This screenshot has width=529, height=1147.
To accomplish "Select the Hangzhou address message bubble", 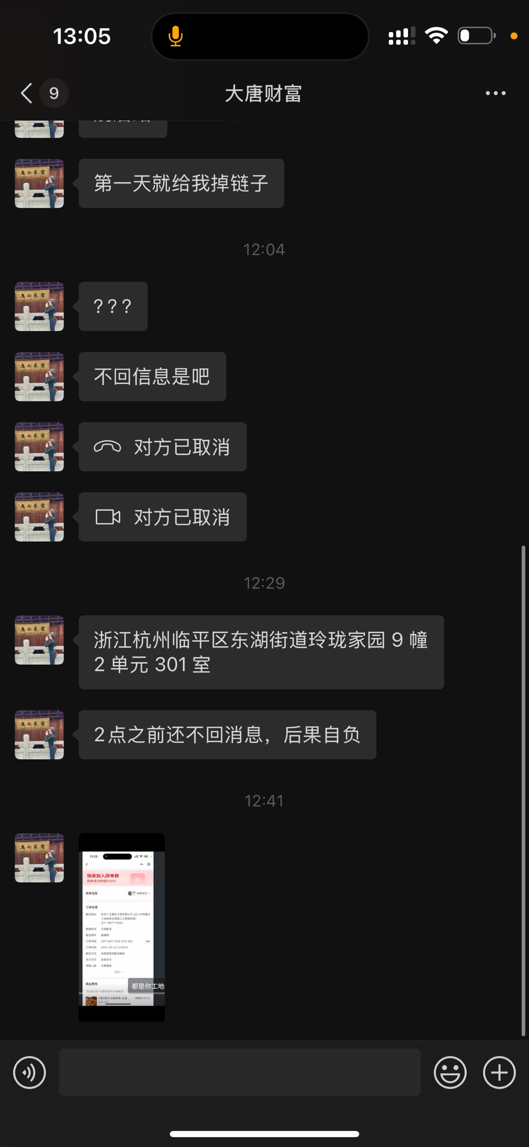I will point(262,652).
